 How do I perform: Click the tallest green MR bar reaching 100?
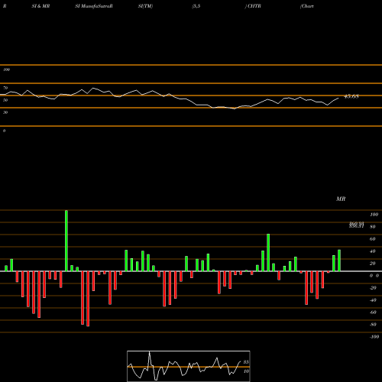point(66,241)
